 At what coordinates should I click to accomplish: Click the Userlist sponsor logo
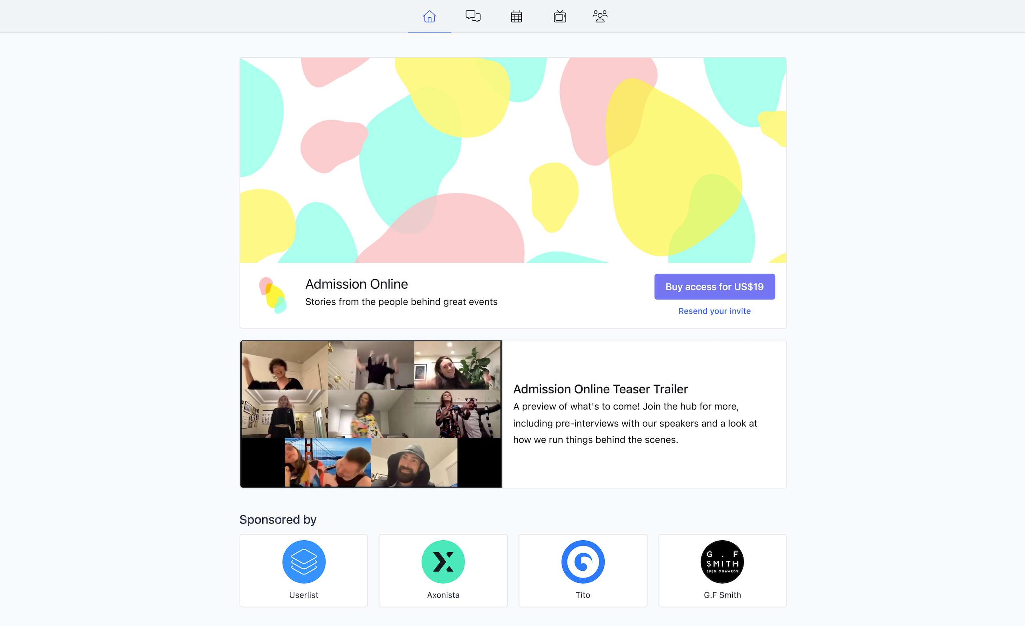[303, 562]
